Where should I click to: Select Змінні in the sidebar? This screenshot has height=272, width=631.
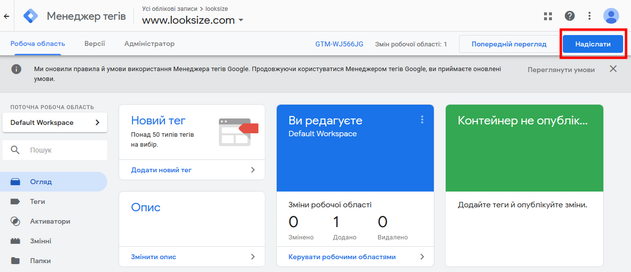[x=53, y=241]
